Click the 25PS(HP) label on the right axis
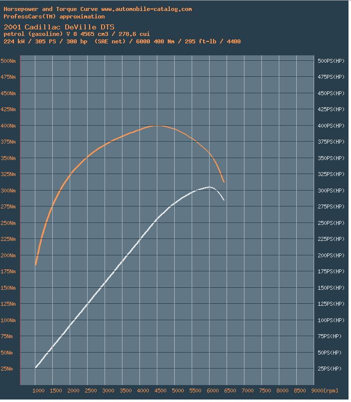 [x=331, y=369]
